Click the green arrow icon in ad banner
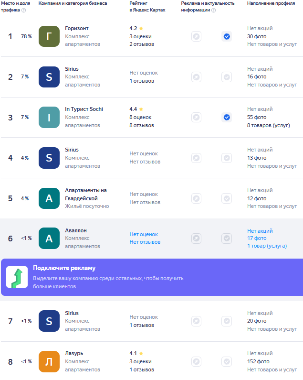Screen dimensions: 303x380 (x=17, y=277)
